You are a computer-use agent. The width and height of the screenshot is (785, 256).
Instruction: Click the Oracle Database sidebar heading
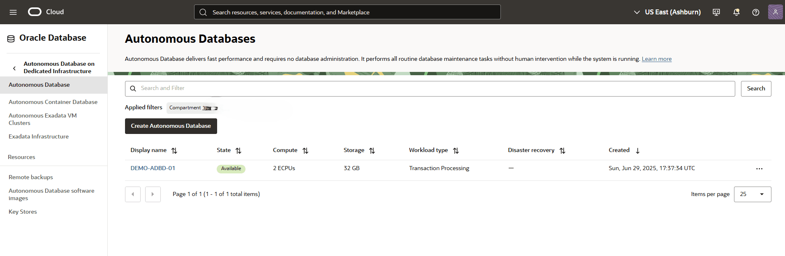(53, 38)
